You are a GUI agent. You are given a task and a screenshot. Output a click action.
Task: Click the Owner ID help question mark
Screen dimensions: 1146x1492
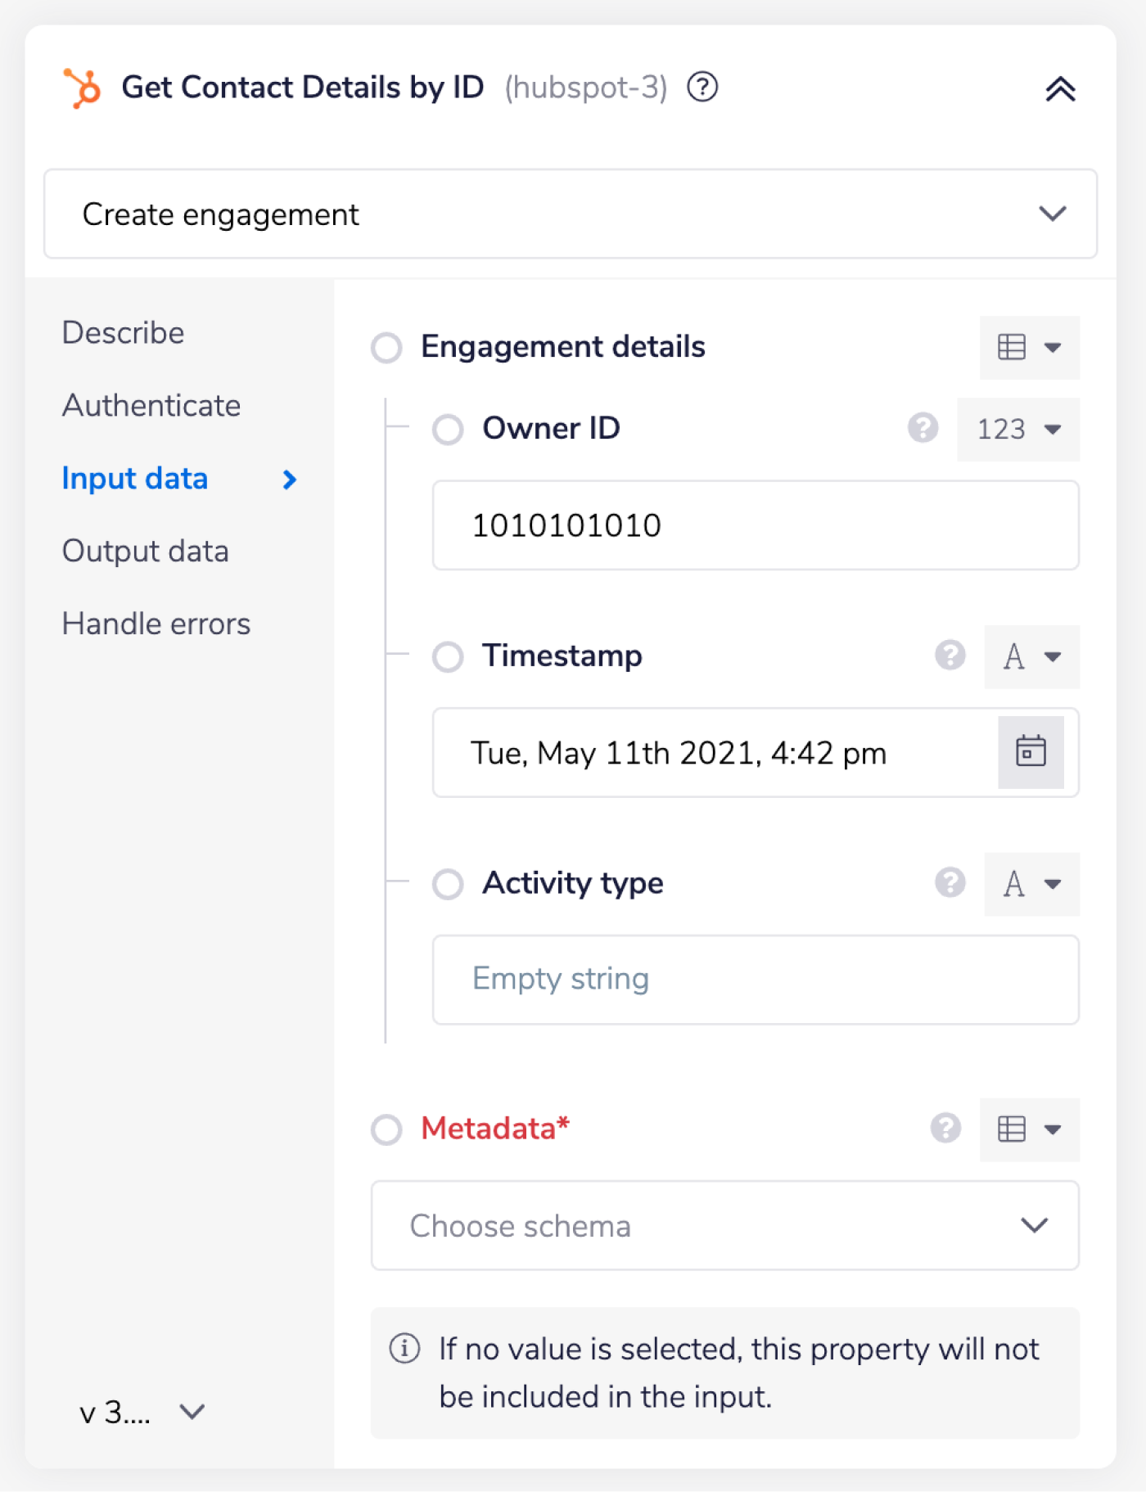coord(923,428)
